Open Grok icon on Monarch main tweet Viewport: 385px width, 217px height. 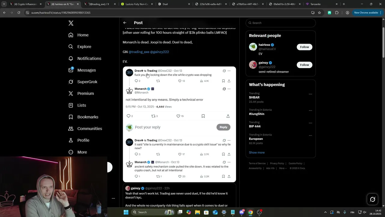(224, 89)
